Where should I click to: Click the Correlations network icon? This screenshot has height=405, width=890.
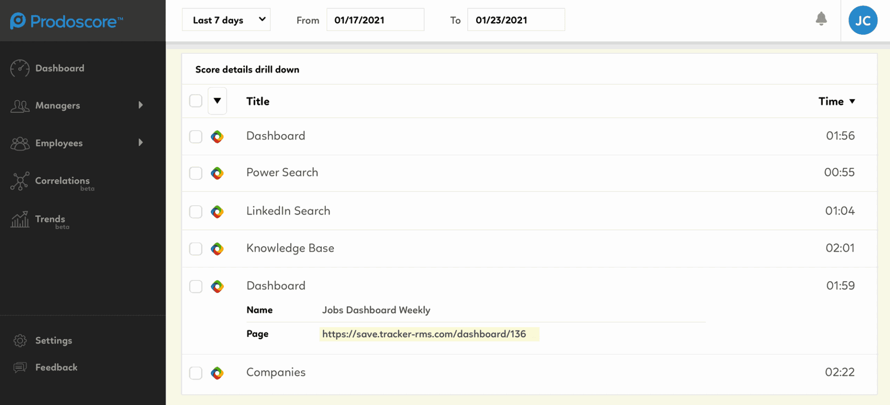click(x=20, y=181)
